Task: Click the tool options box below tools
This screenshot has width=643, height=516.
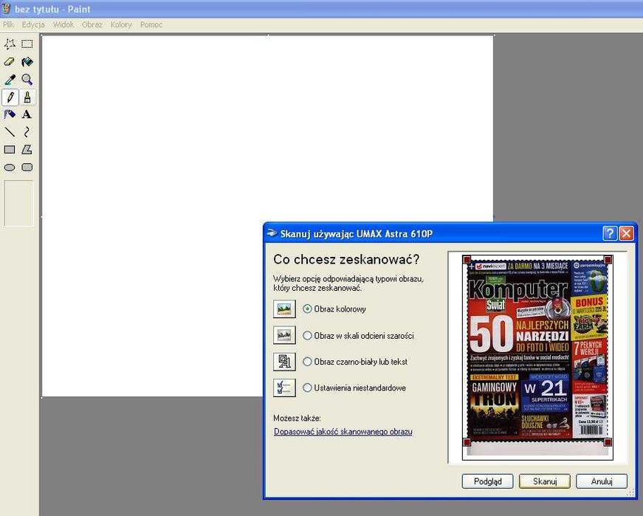Action: [18, 204]
